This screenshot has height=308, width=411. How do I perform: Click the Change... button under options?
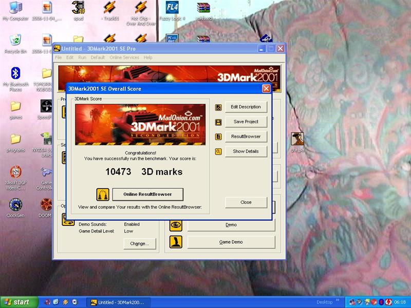[x=139, y=243]
